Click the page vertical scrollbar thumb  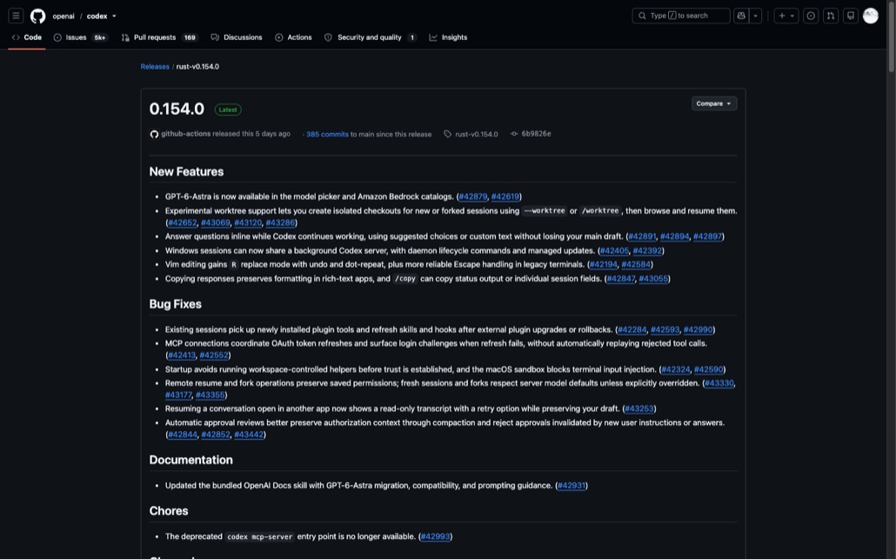[891, 37]
